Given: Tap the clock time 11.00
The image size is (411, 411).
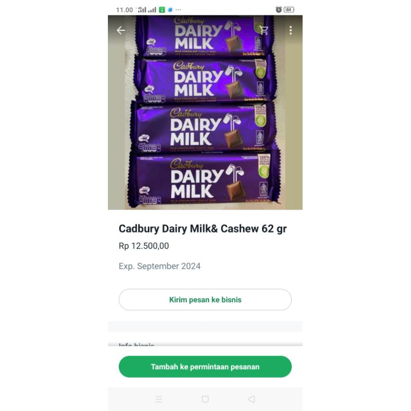Looking at the screenshot, I should pos(124,10).
